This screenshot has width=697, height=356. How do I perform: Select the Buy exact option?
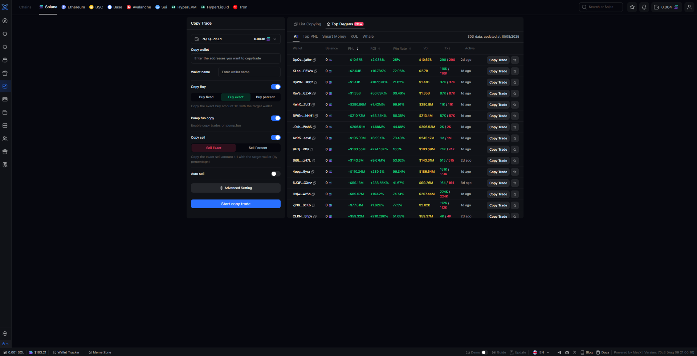pyautogui.click(x=235, y=97)
